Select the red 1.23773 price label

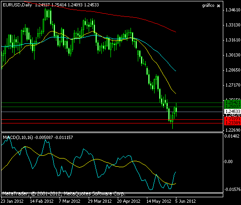point(233,119)
